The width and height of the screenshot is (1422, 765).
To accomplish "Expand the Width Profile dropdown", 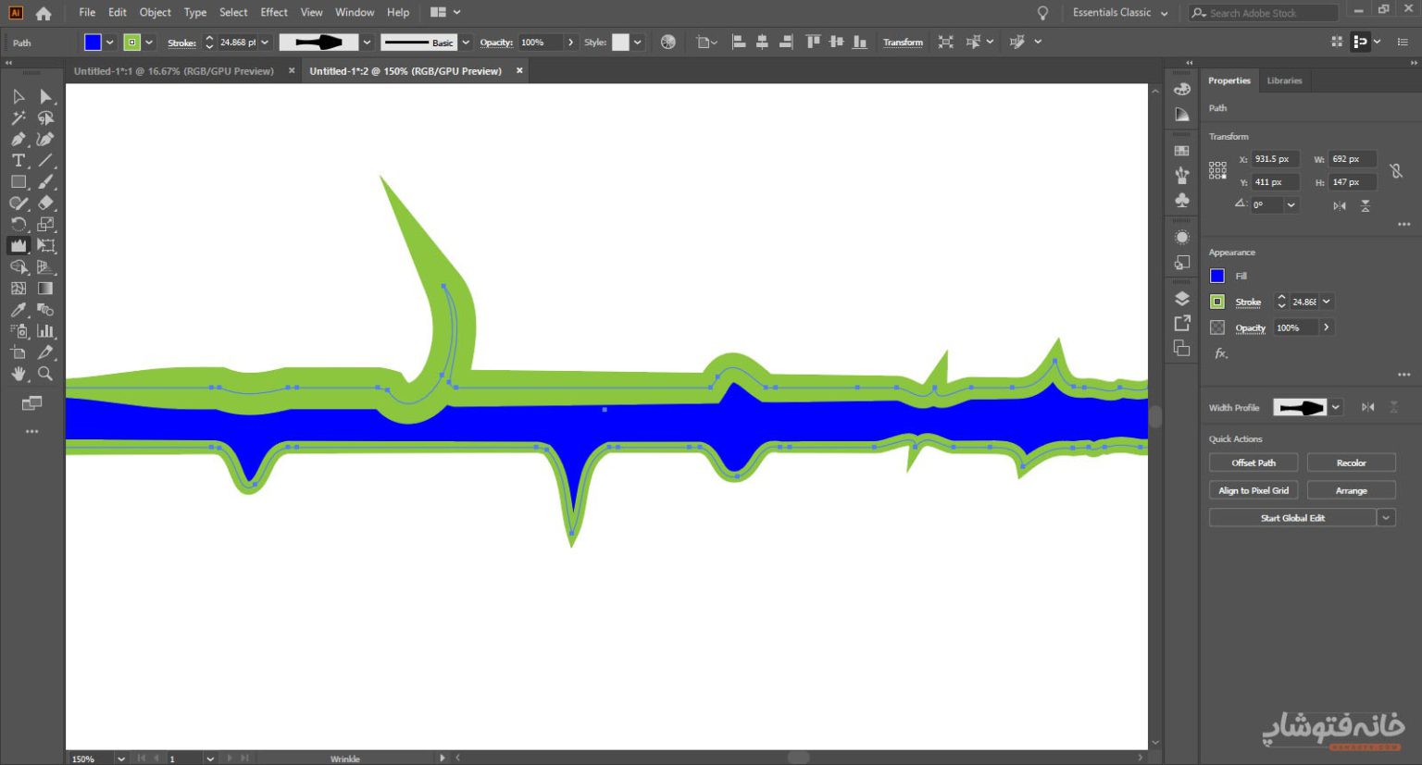I will (x=1335, y=407).
